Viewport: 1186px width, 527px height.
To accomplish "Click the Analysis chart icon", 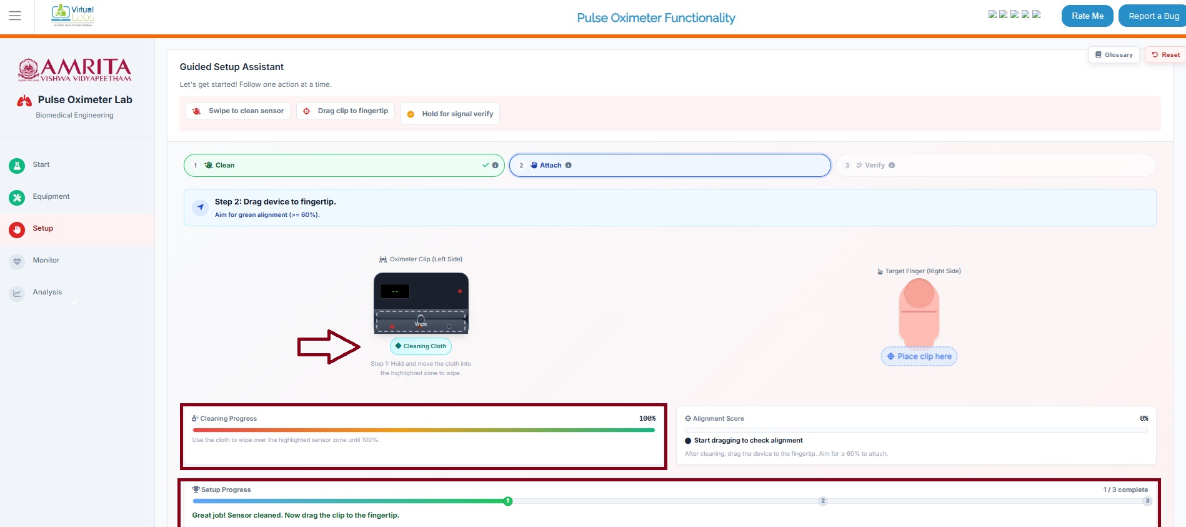I will tap(17, 293).
